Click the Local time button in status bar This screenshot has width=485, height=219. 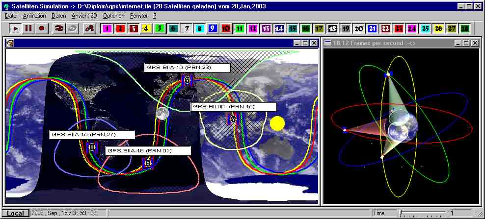tap(16, 213)
